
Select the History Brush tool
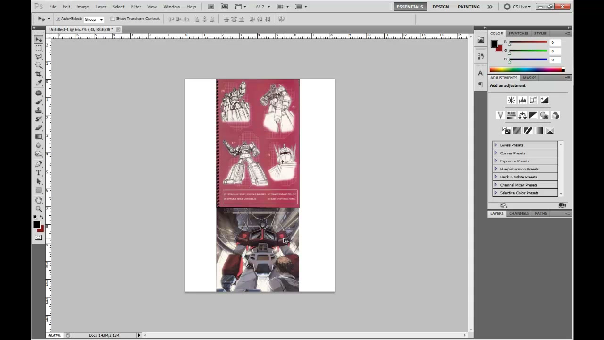coord(39,119)
